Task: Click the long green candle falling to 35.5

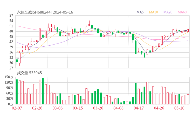Action: tap(136, 47)
